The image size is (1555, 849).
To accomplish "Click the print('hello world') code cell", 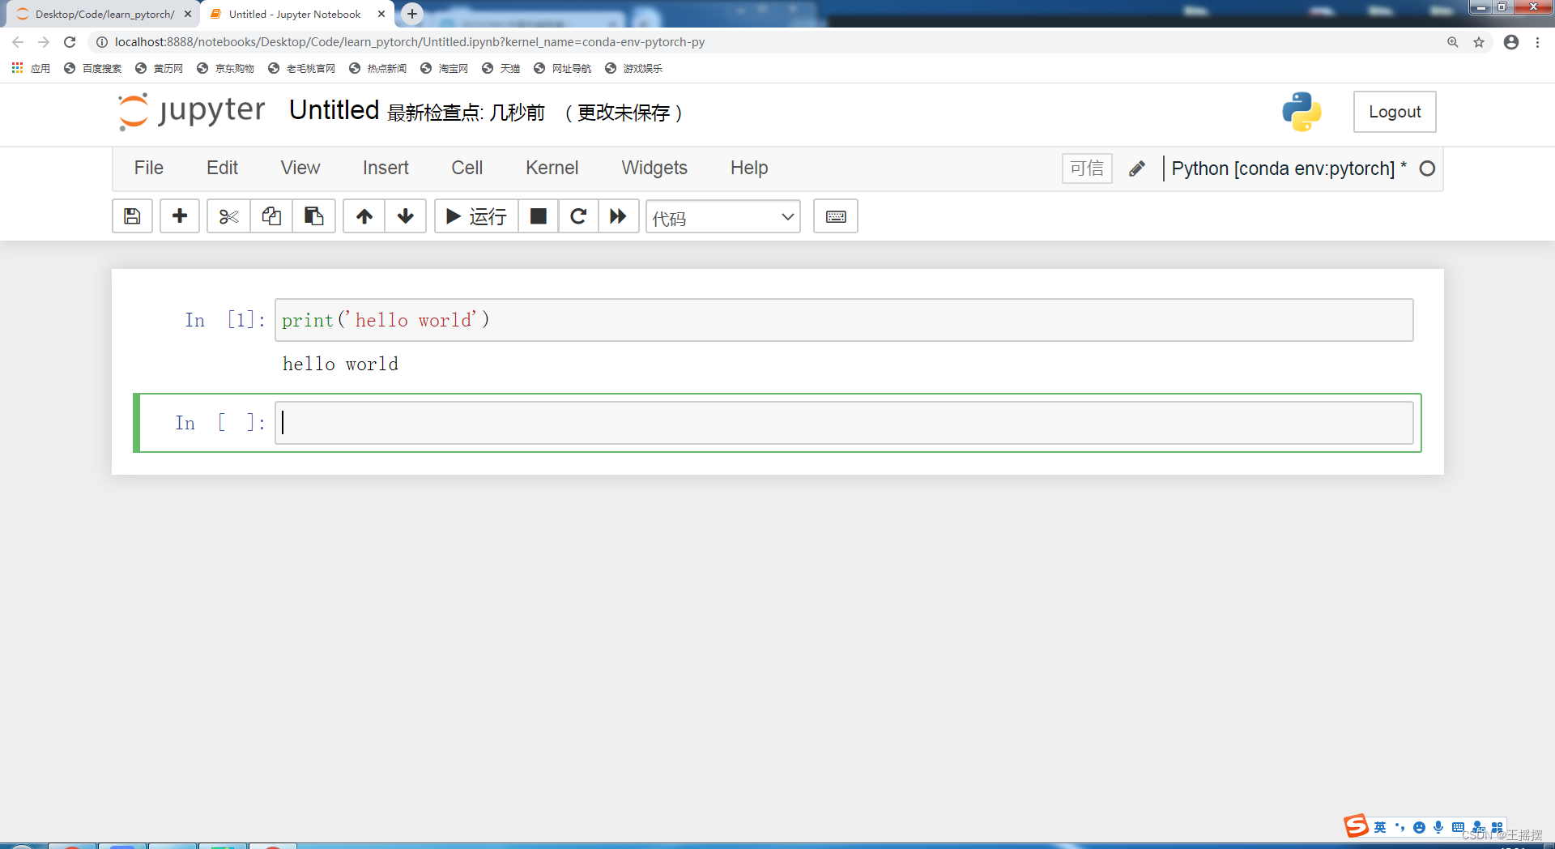I will (844, 320).
